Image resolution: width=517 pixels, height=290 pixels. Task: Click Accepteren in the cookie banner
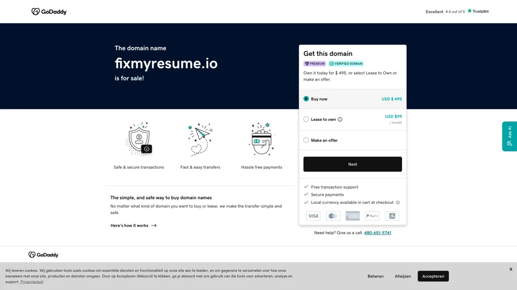point(433,276)
